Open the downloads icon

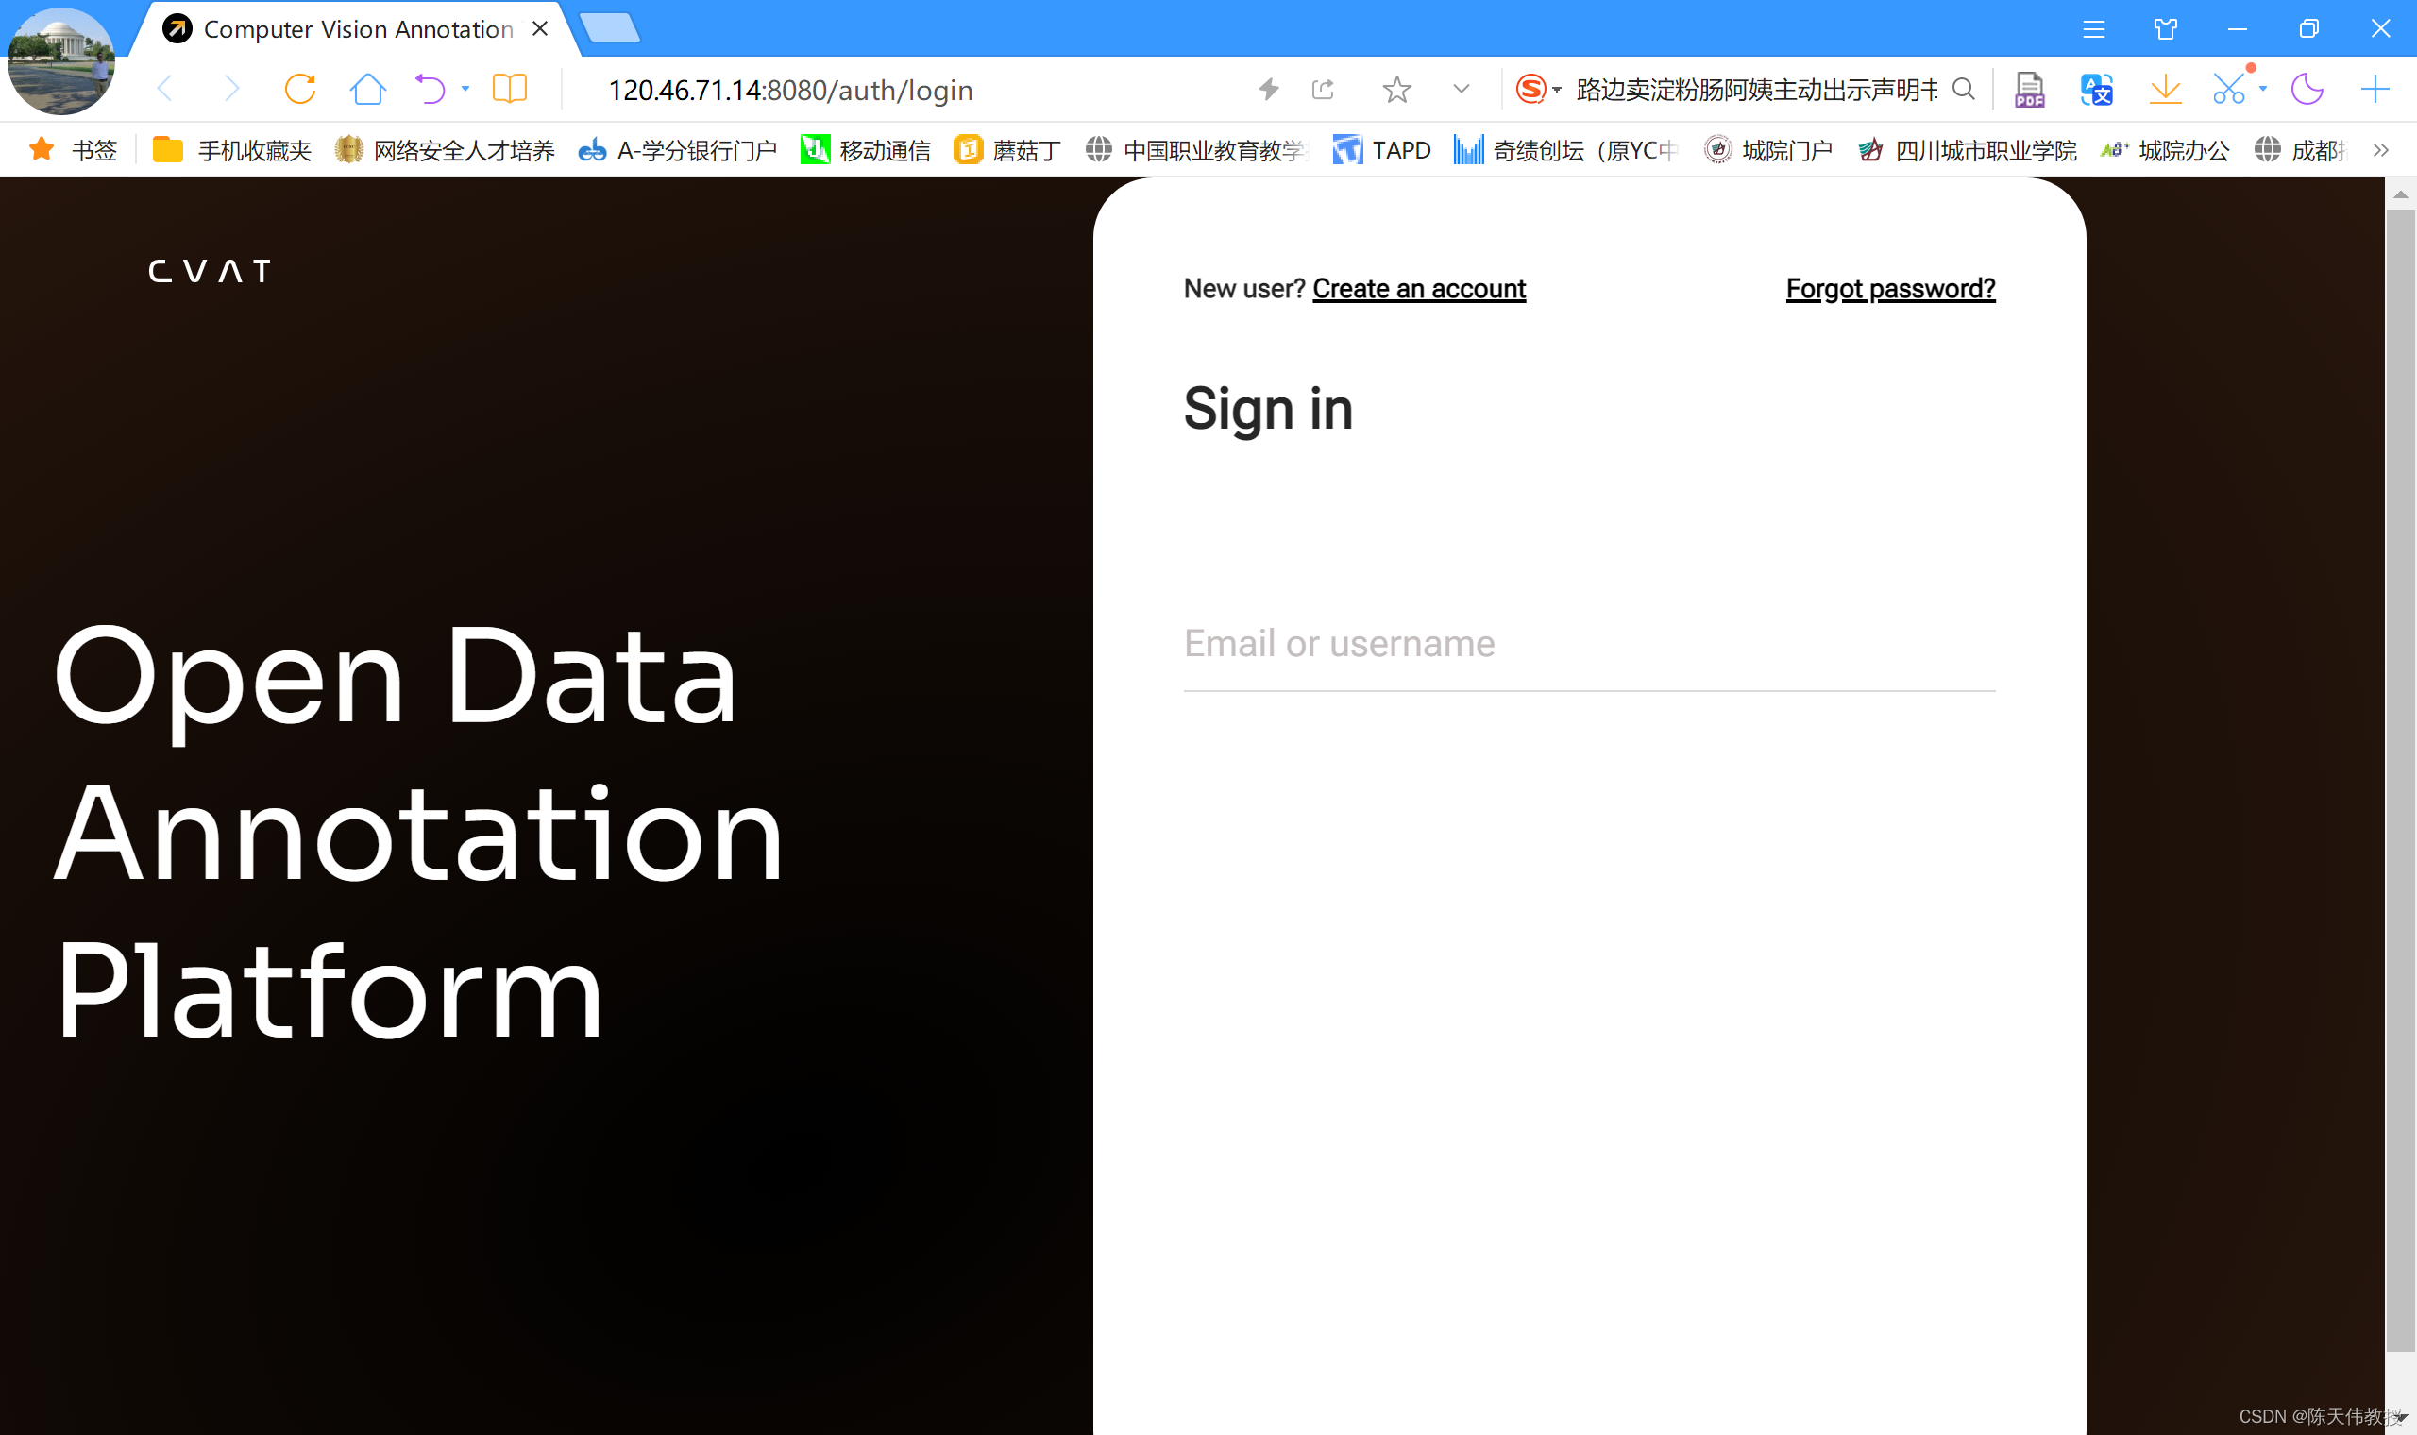2165,89
